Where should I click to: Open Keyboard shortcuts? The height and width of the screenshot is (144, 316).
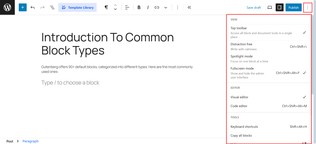269,126
